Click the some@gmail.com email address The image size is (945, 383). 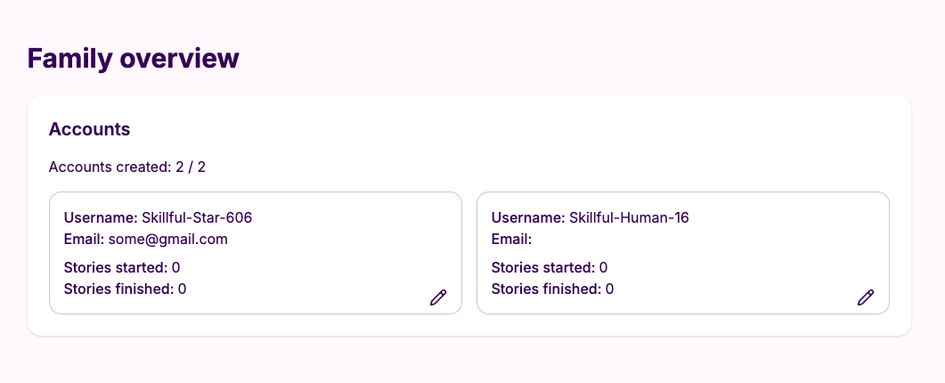[x=168, y=240]
